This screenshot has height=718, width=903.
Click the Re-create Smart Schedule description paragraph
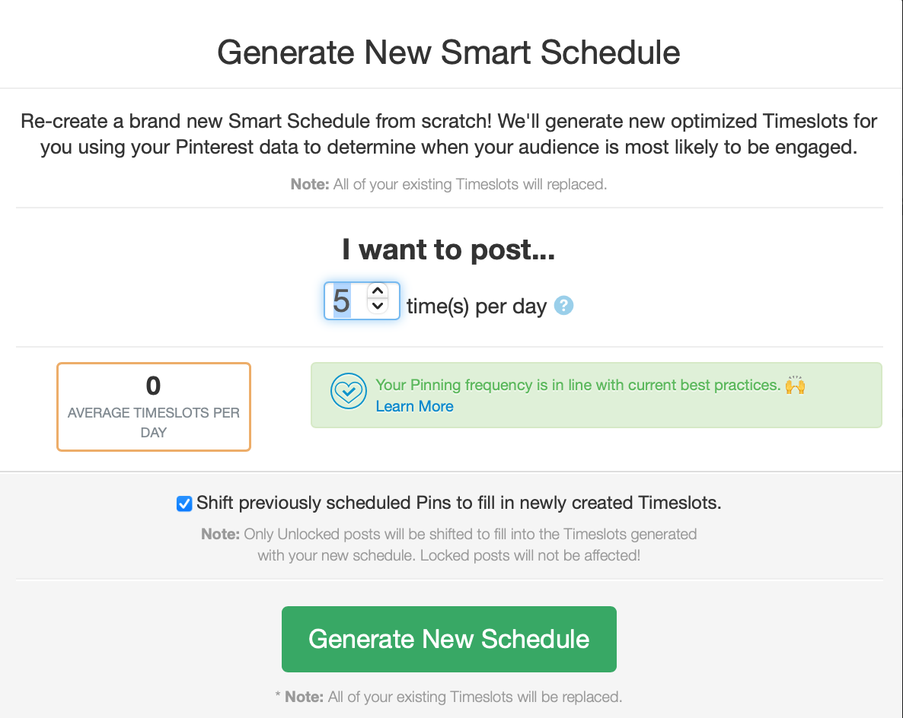pyautogui.click(x=448, y=134)
